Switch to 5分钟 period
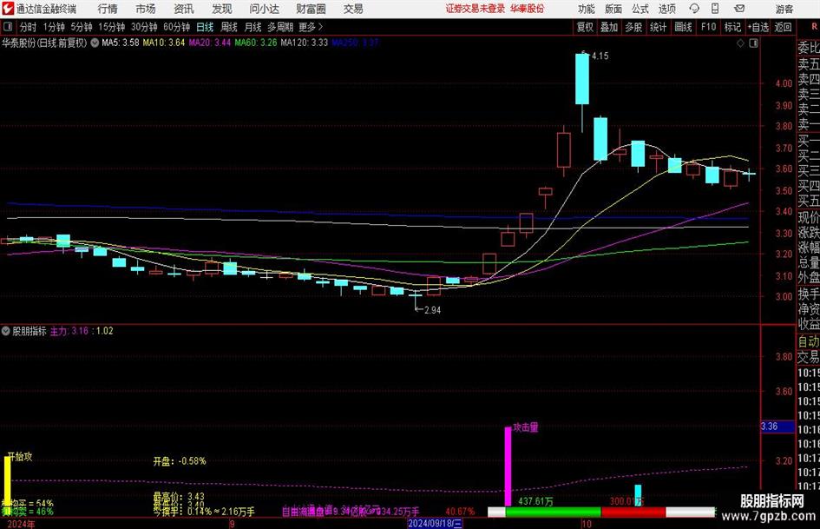 (82, 27)
